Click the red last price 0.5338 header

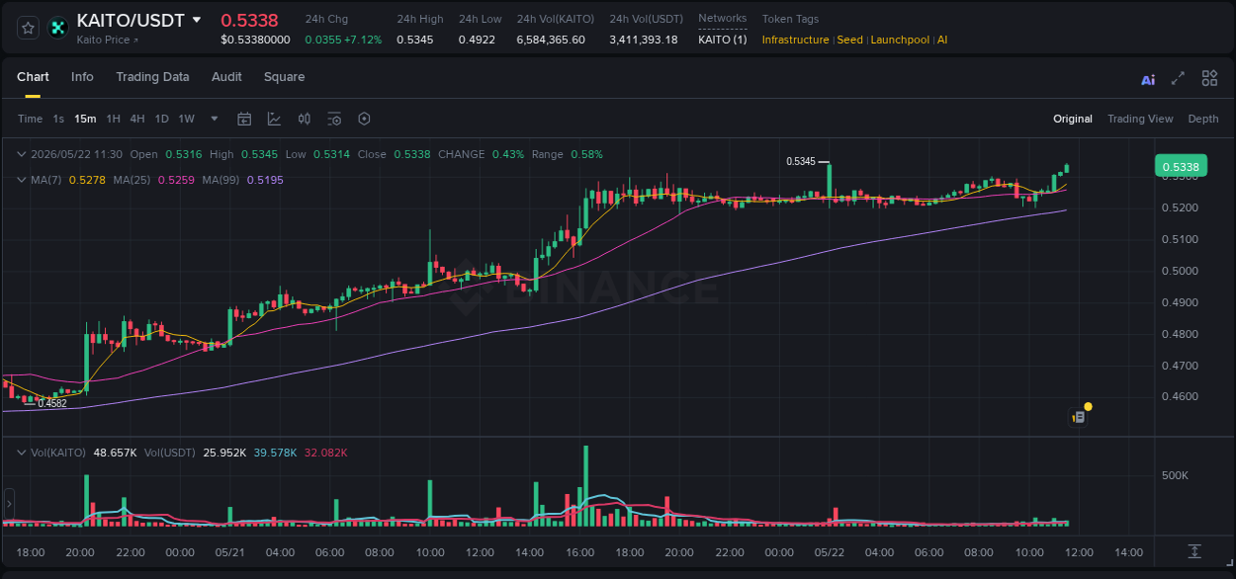tap(249, 20)
